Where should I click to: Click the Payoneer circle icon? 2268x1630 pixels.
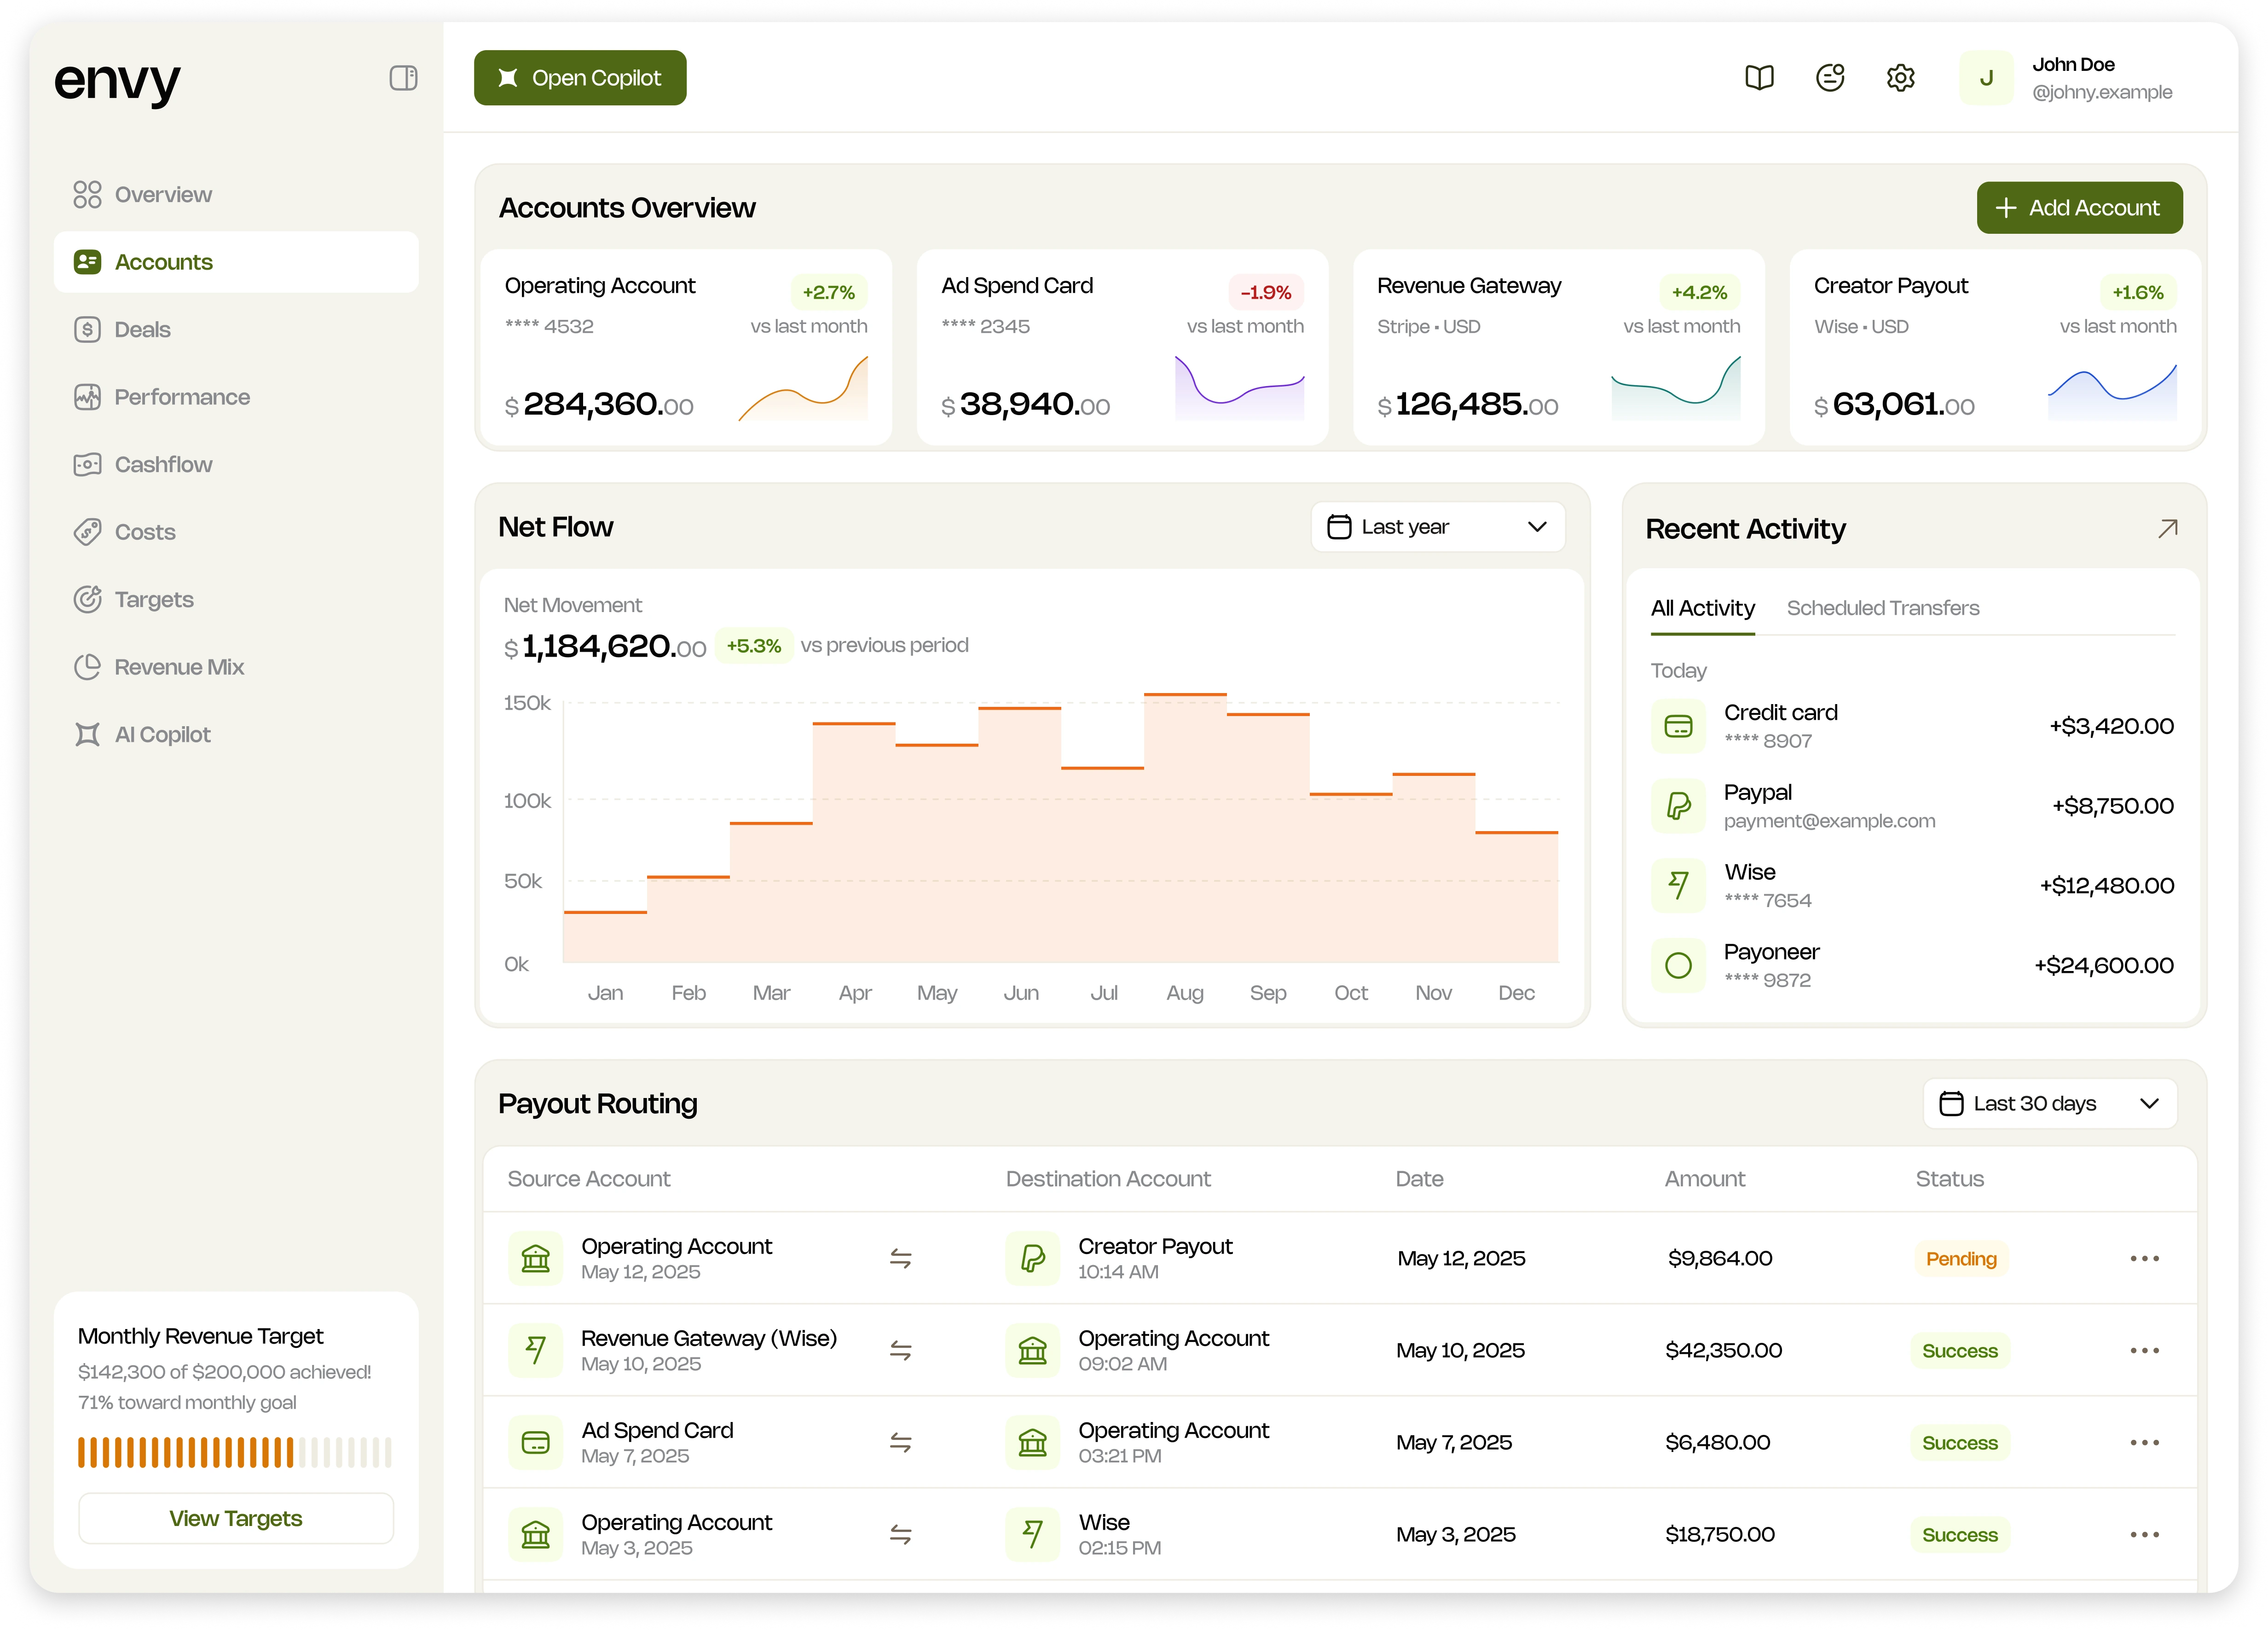[x=1678, y=965]
